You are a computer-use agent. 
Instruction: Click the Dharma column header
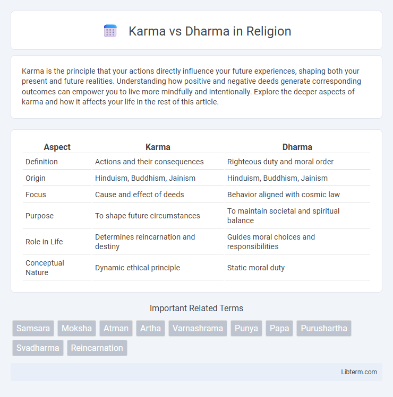(297, 147)
